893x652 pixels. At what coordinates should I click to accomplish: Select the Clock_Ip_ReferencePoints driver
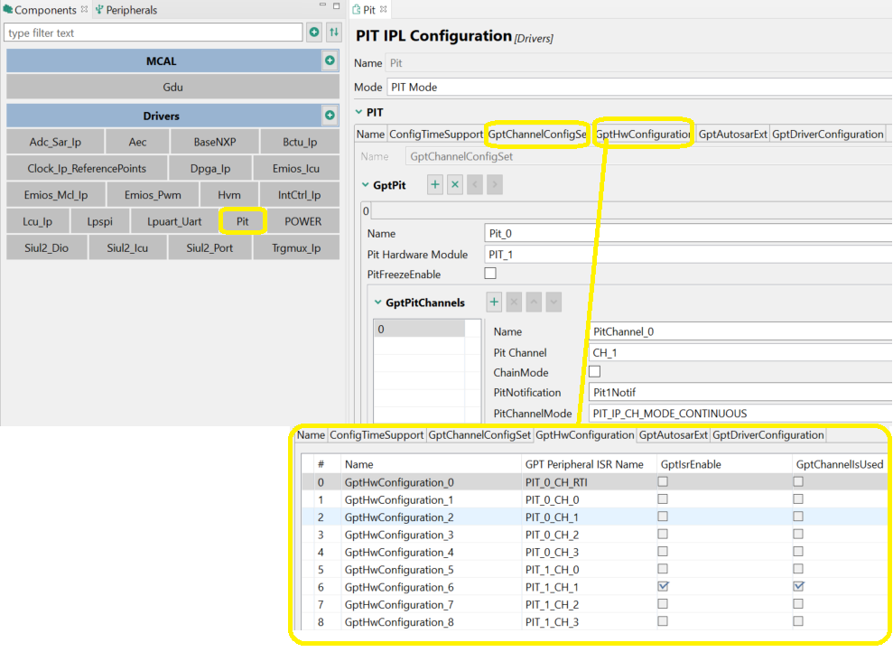[x=87, y=169]
